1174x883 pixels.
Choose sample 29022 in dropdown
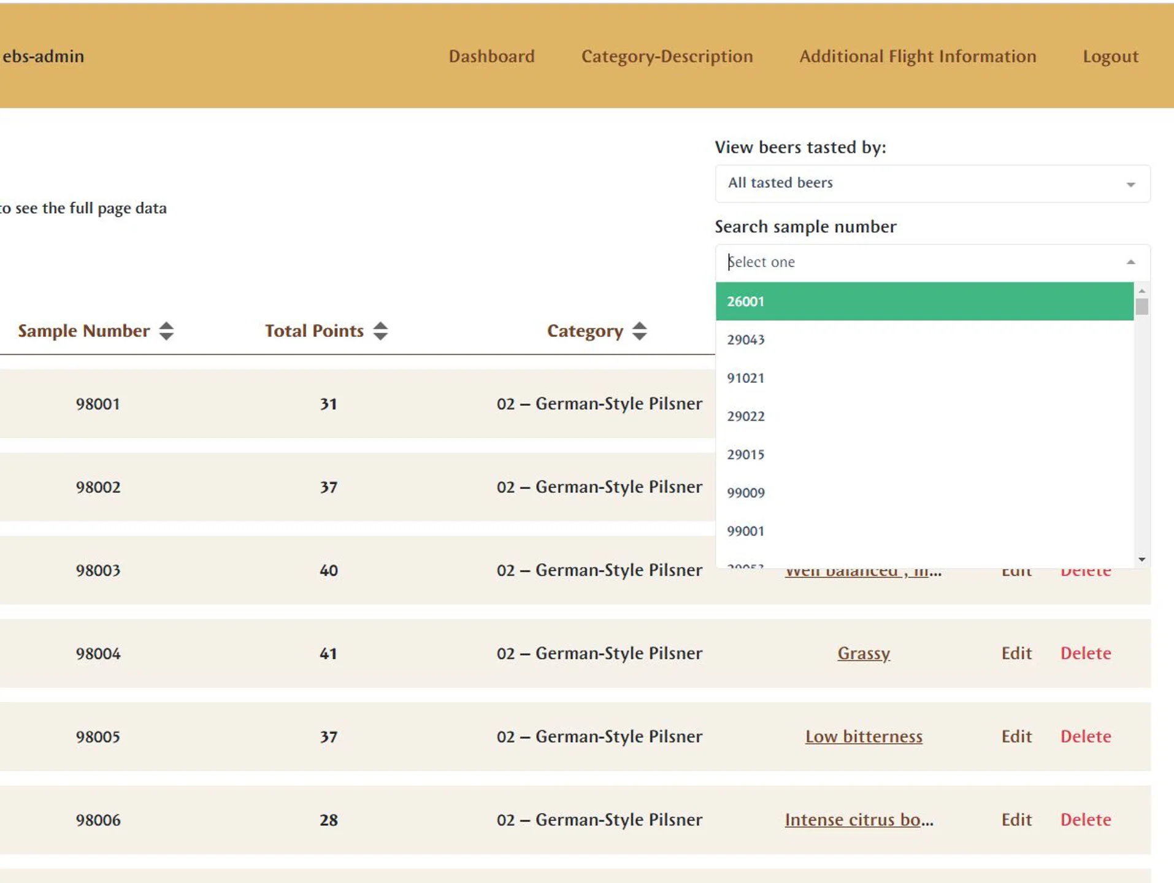tap(924, 416)
